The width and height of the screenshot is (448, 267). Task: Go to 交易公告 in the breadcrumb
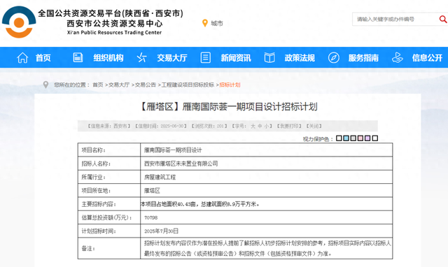click(x=146, y=85)
